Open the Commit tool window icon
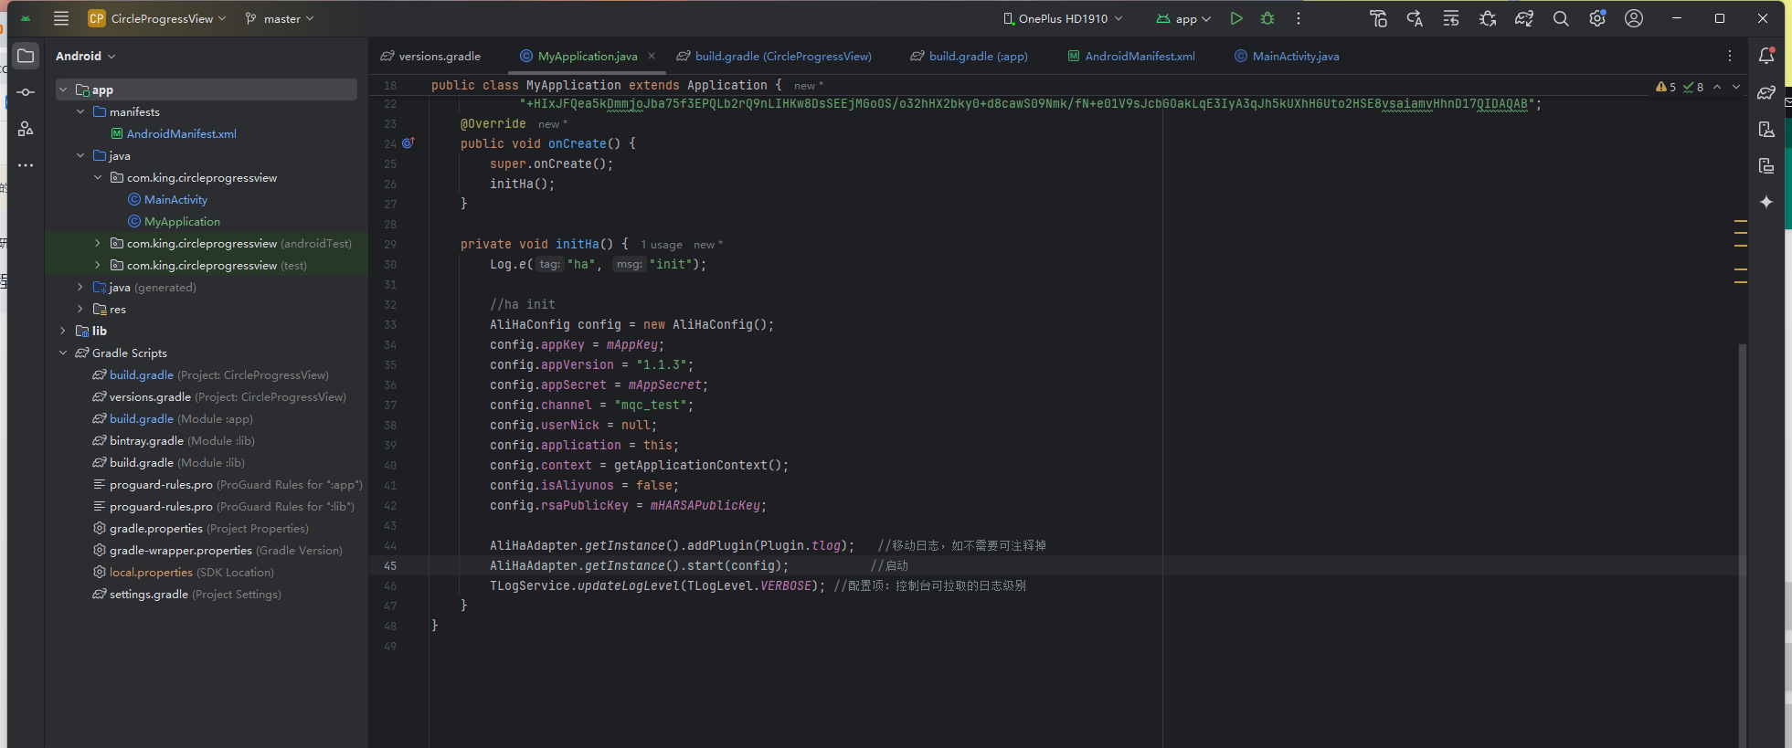This screenshot has width=1792, height=748. [x=26, y=92]
